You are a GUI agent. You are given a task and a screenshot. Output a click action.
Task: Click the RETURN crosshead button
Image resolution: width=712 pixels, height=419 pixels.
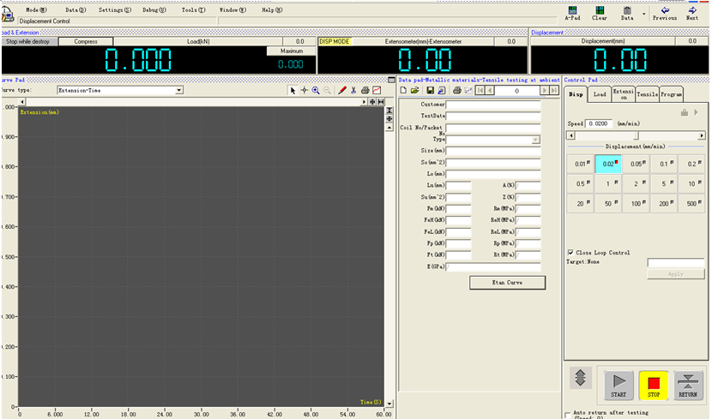tap(688, 383)
